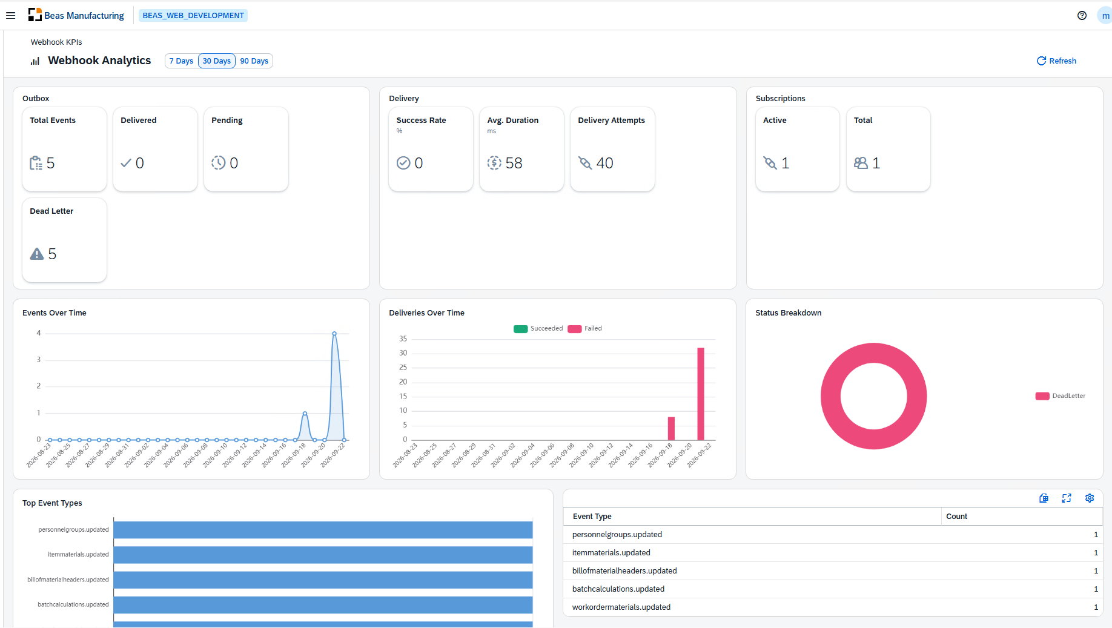Screen dimensions: 1112x628
Task: Toggle the Failed legend swatch
Action: [x=575, y=329]
